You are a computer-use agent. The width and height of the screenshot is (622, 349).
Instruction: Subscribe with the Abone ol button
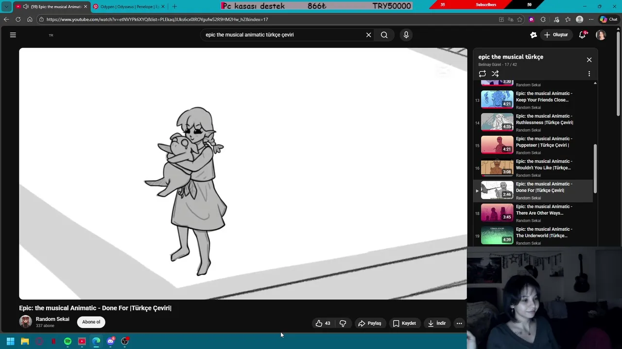tap(91, 322)
